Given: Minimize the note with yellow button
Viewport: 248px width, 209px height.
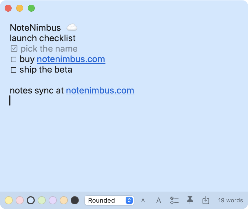Looking at the screenshot, I should (20, 8).
